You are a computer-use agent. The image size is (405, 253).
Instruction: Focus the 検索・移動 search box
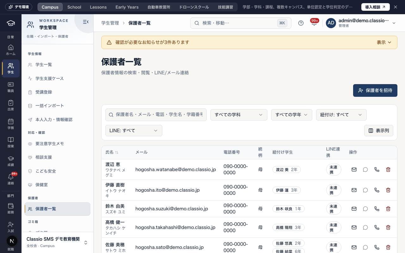tap(241, 23)
